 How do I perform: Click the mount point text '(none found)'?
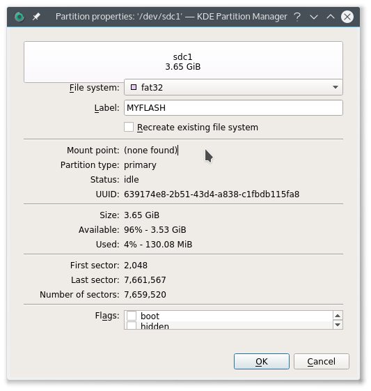(150, 150)
